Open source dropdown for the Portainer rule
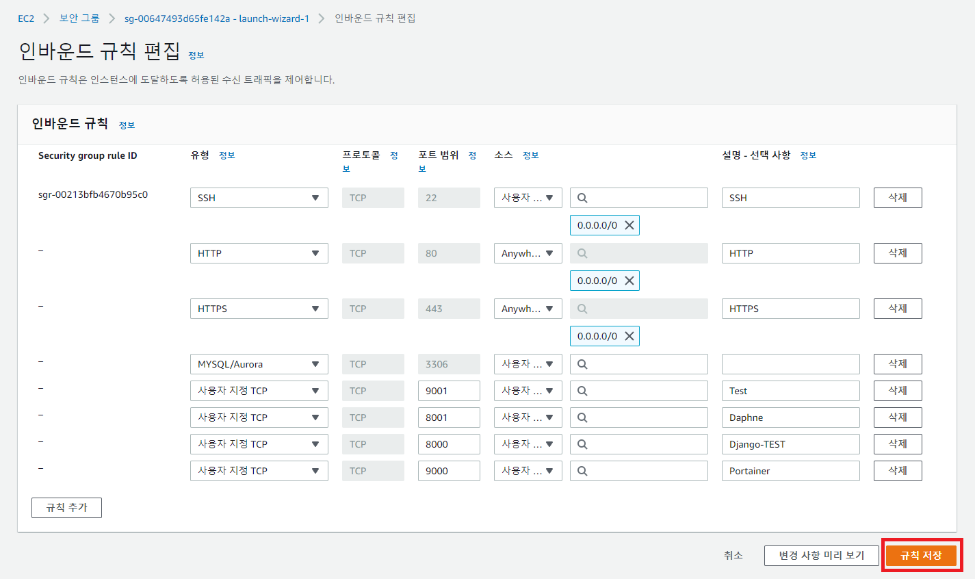This screenshot has height=579, width=975. point(528,471)
